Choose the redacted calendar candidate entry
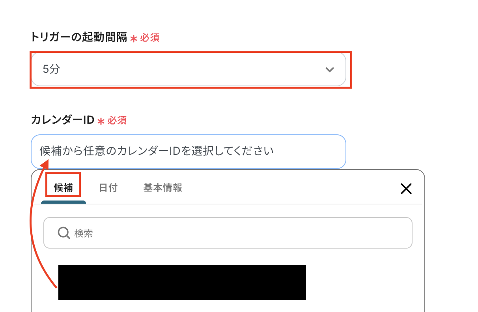478x312 pixels. [x=182, y=282]
